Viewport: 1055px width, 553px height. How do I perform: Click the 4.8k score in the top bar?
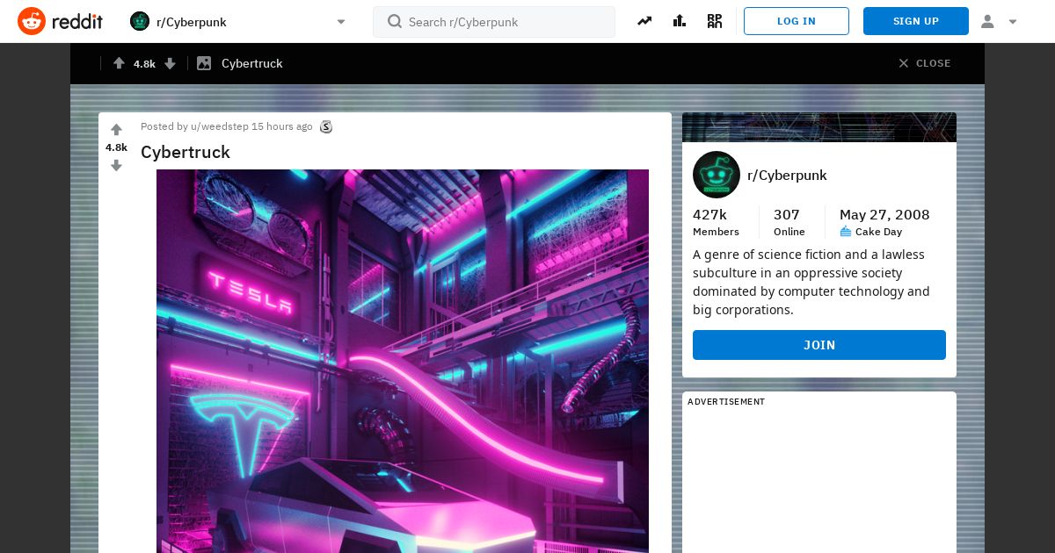[144, 63]
